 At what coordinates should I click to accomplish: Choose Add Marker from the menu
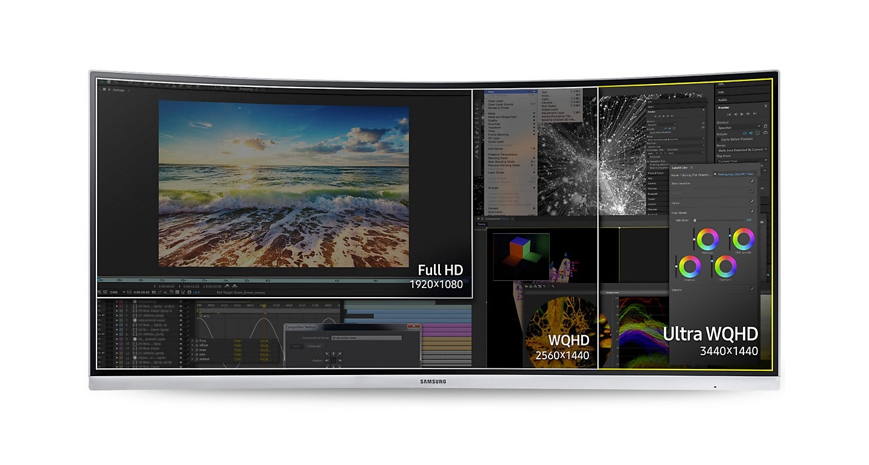510,149
